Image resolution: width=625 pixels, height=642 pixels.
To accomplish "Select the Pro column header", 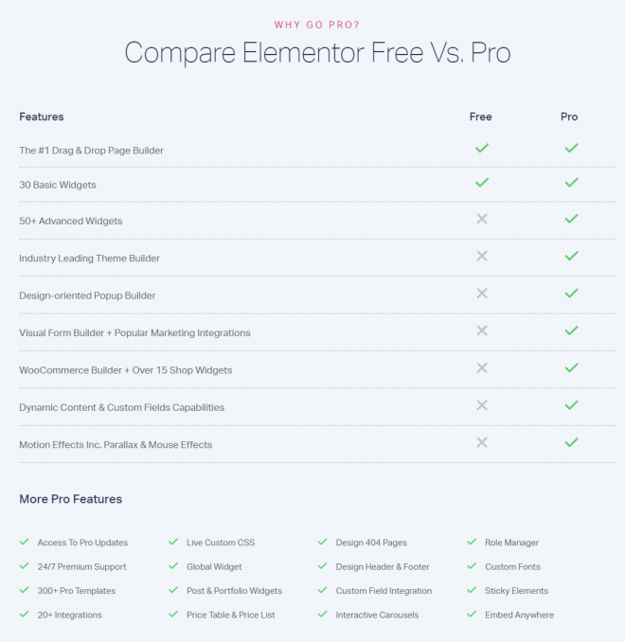I will pyautogui.click(x=569, y=116).
